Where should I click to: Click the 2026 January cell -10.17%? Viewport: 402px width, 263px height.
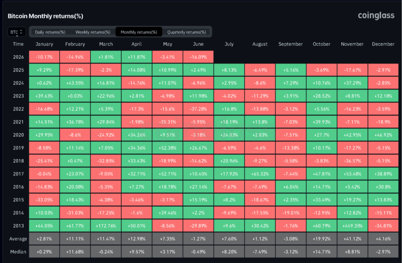pyautogui.click(x=44, y=57)
